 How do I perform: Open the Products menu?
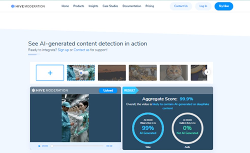tap(79, 6)
